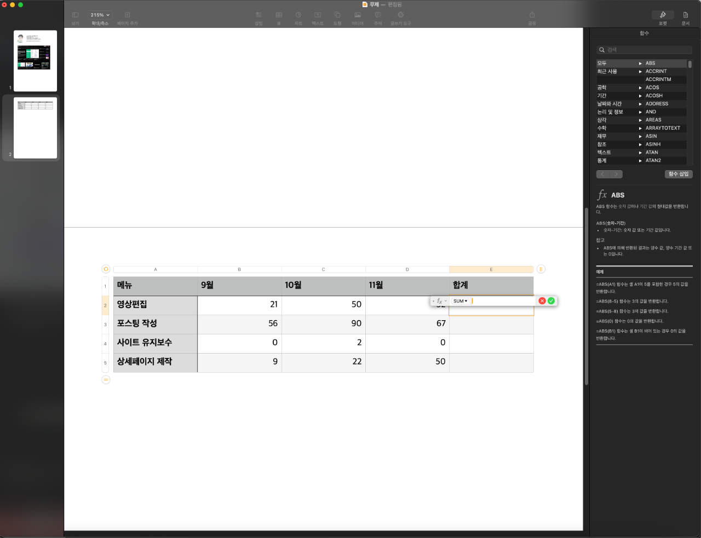Viewport: 701px width, 538px height.
Task: Open the SUM function token dropdown
Action: (460, 301)
